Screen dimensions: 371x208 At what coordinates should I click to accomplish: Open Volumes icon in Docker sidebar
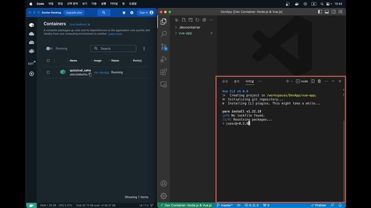pyautogui.click(x=31, y=42)
